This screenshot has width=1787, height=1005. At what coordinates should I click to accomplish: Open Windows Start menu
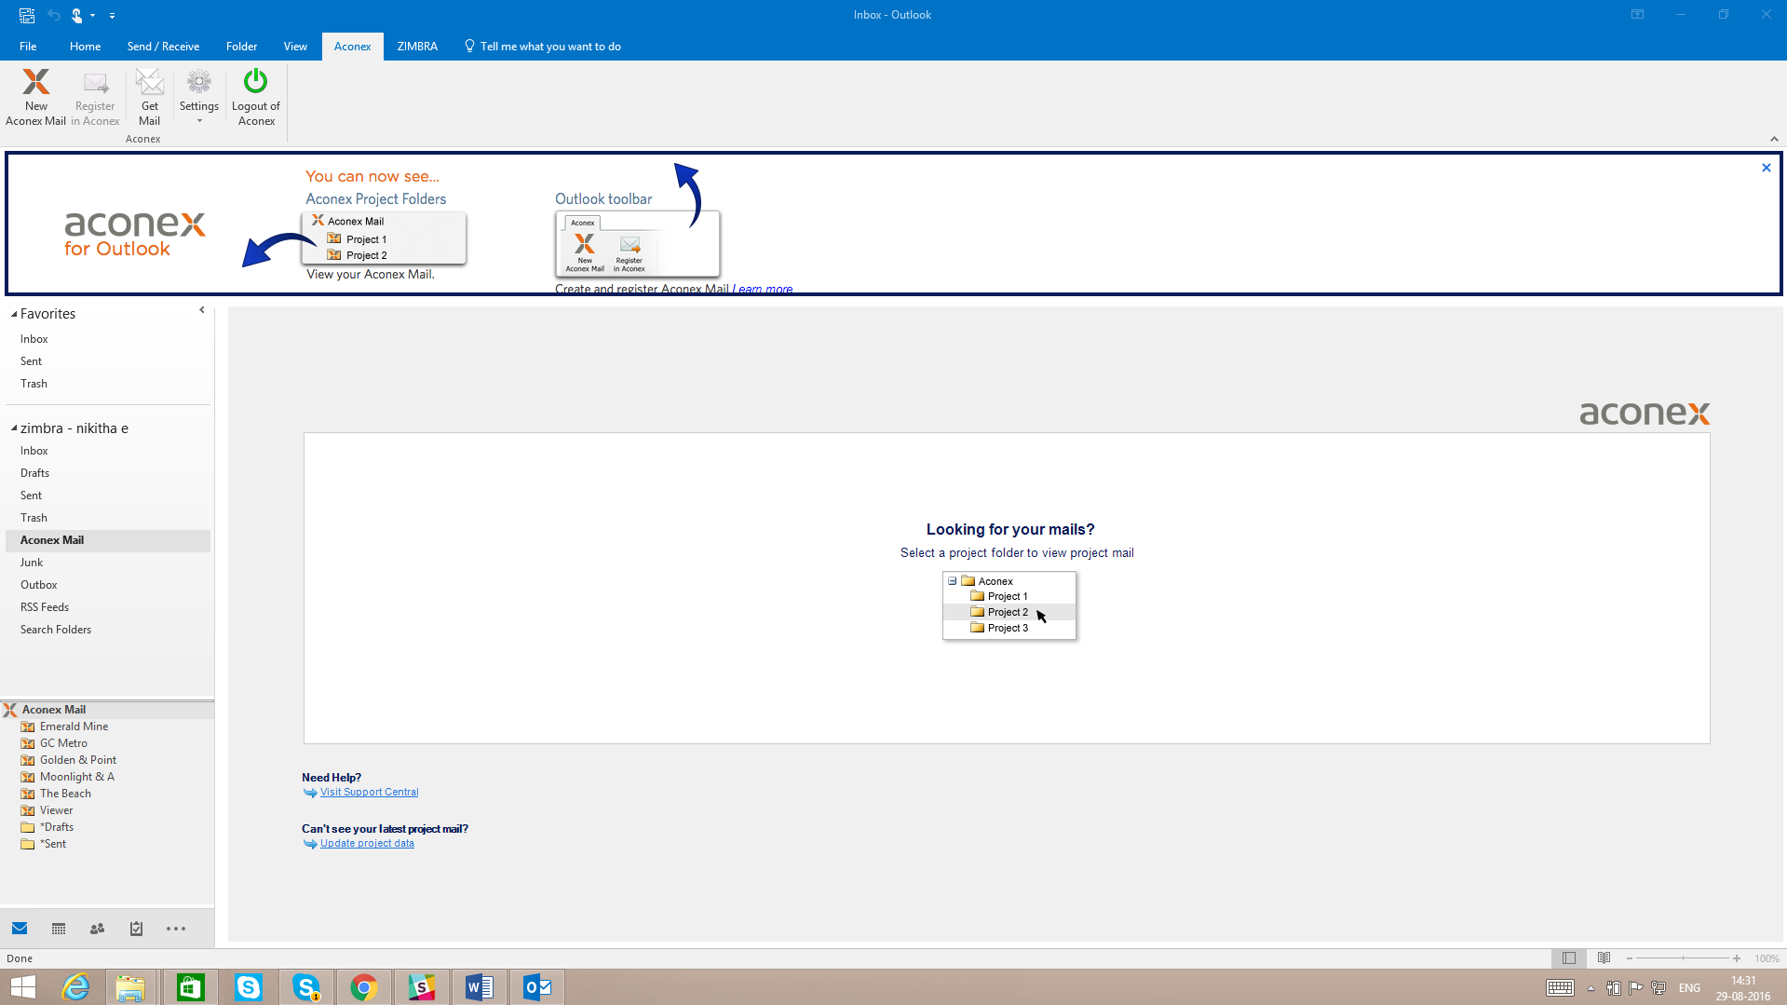coord(23,987)
